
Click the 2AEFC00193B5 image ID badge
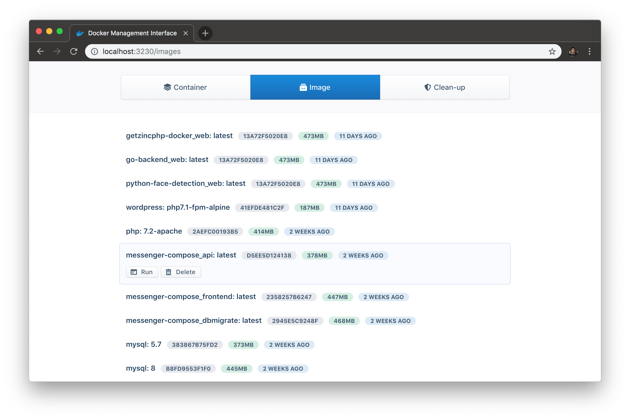215,232
